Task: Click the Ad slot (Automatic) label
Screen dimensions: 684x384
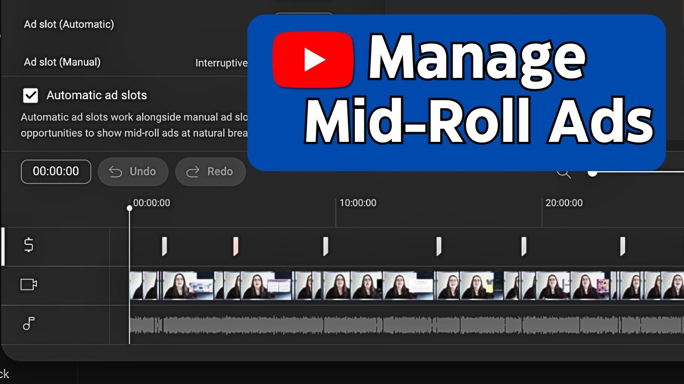Action: coord(69,25)
